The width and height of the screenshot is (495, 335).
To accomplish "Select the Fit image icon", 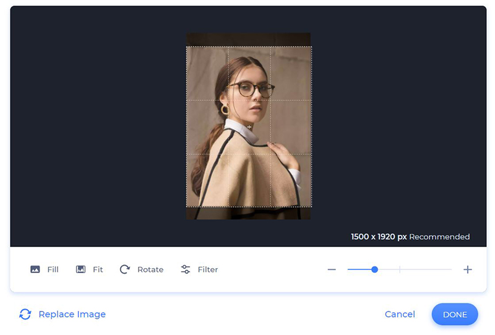I will tap(80, 269).
